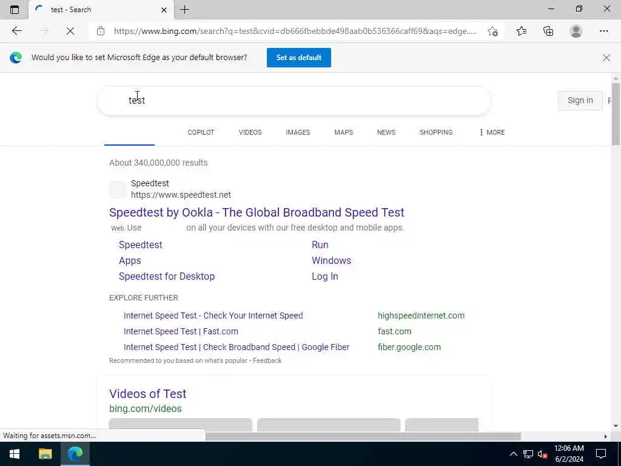Screen dimensions: 621x466
Task: Dismiss the default browser prompt
Action: pyautogui.click(x=606, y=58)
